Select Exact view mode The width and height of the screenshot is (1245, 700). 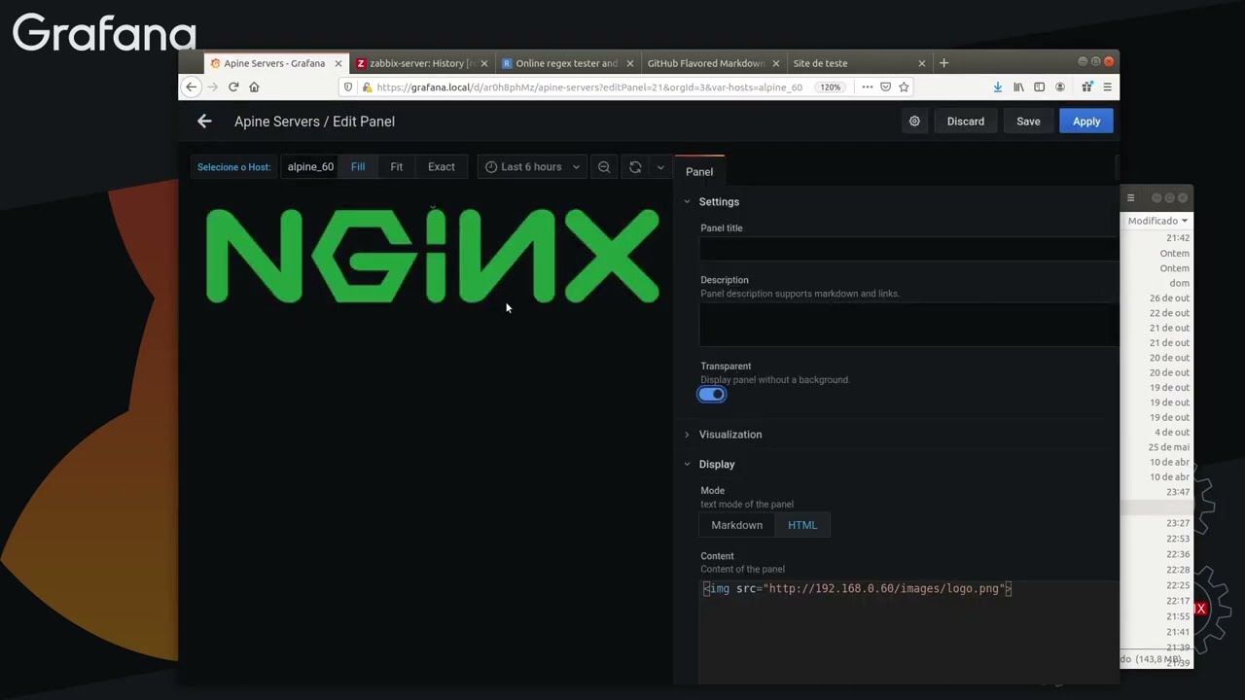coord(442,167)
